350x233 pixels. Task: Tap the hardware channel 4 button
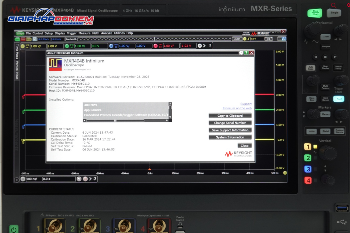click(308, 180)
